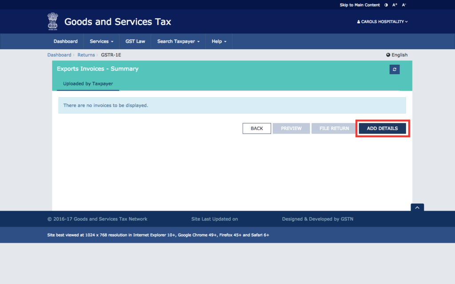Click the refresh icon on Exports Invoices header

pyautogui.click(x=394, y=69)
